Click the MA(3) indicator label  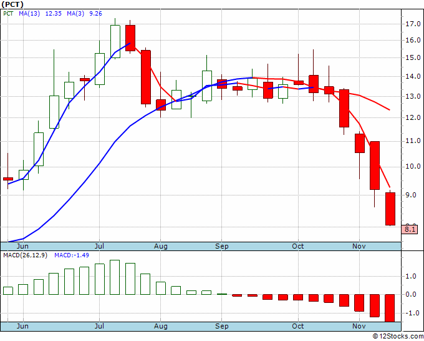[75, 13]
